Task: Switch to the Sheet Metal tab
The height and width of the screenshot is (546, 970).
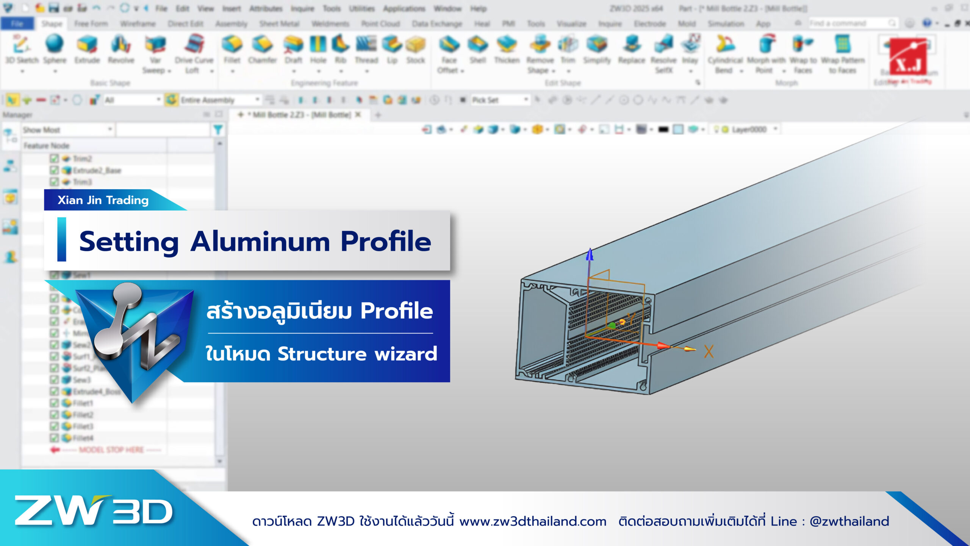Action: click(279, 24)
